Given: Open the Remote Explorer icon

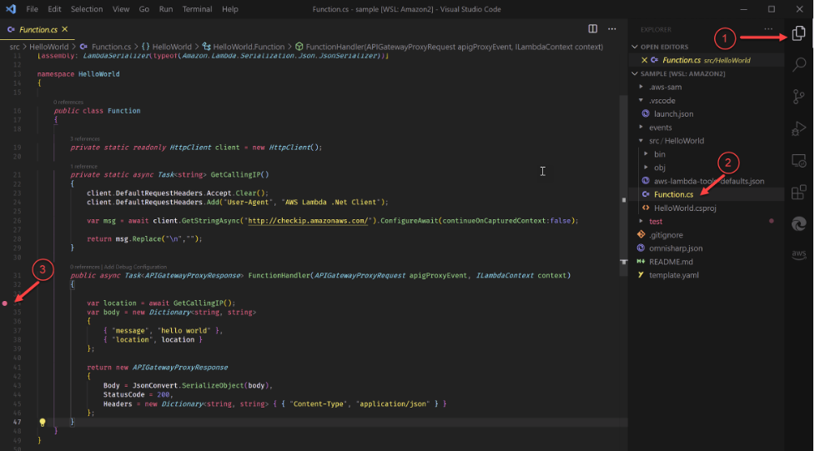Looking at the screenshot, I should [798, 161].
